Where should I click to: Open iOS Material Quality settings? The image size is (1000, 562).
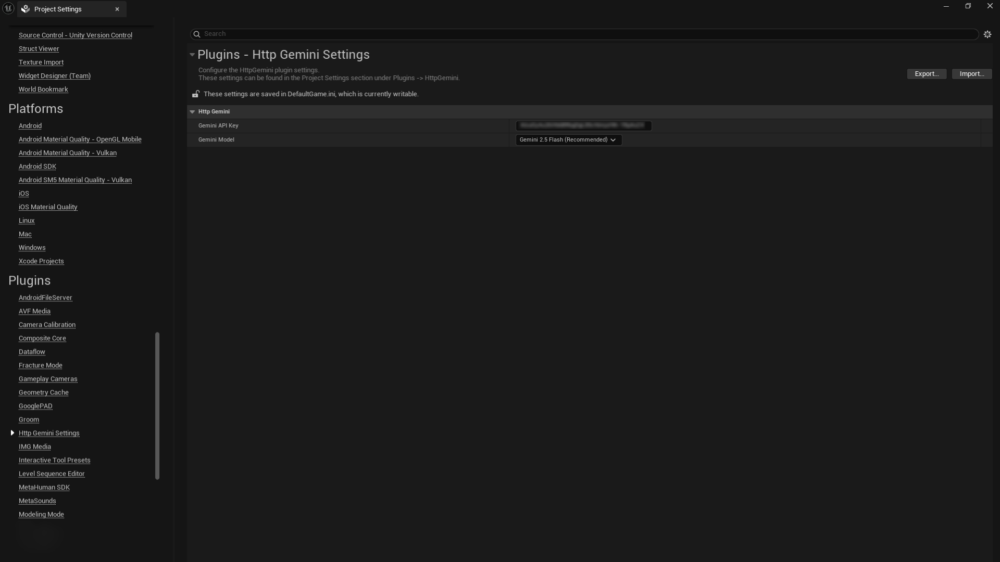point(48,207)
